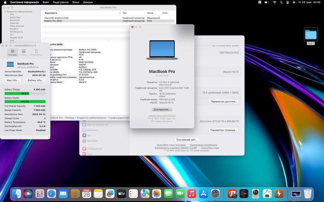The width and height of the screenshot is (324, 202).
Task: Open the Редагування menu
Action: (x=61, y=2)
